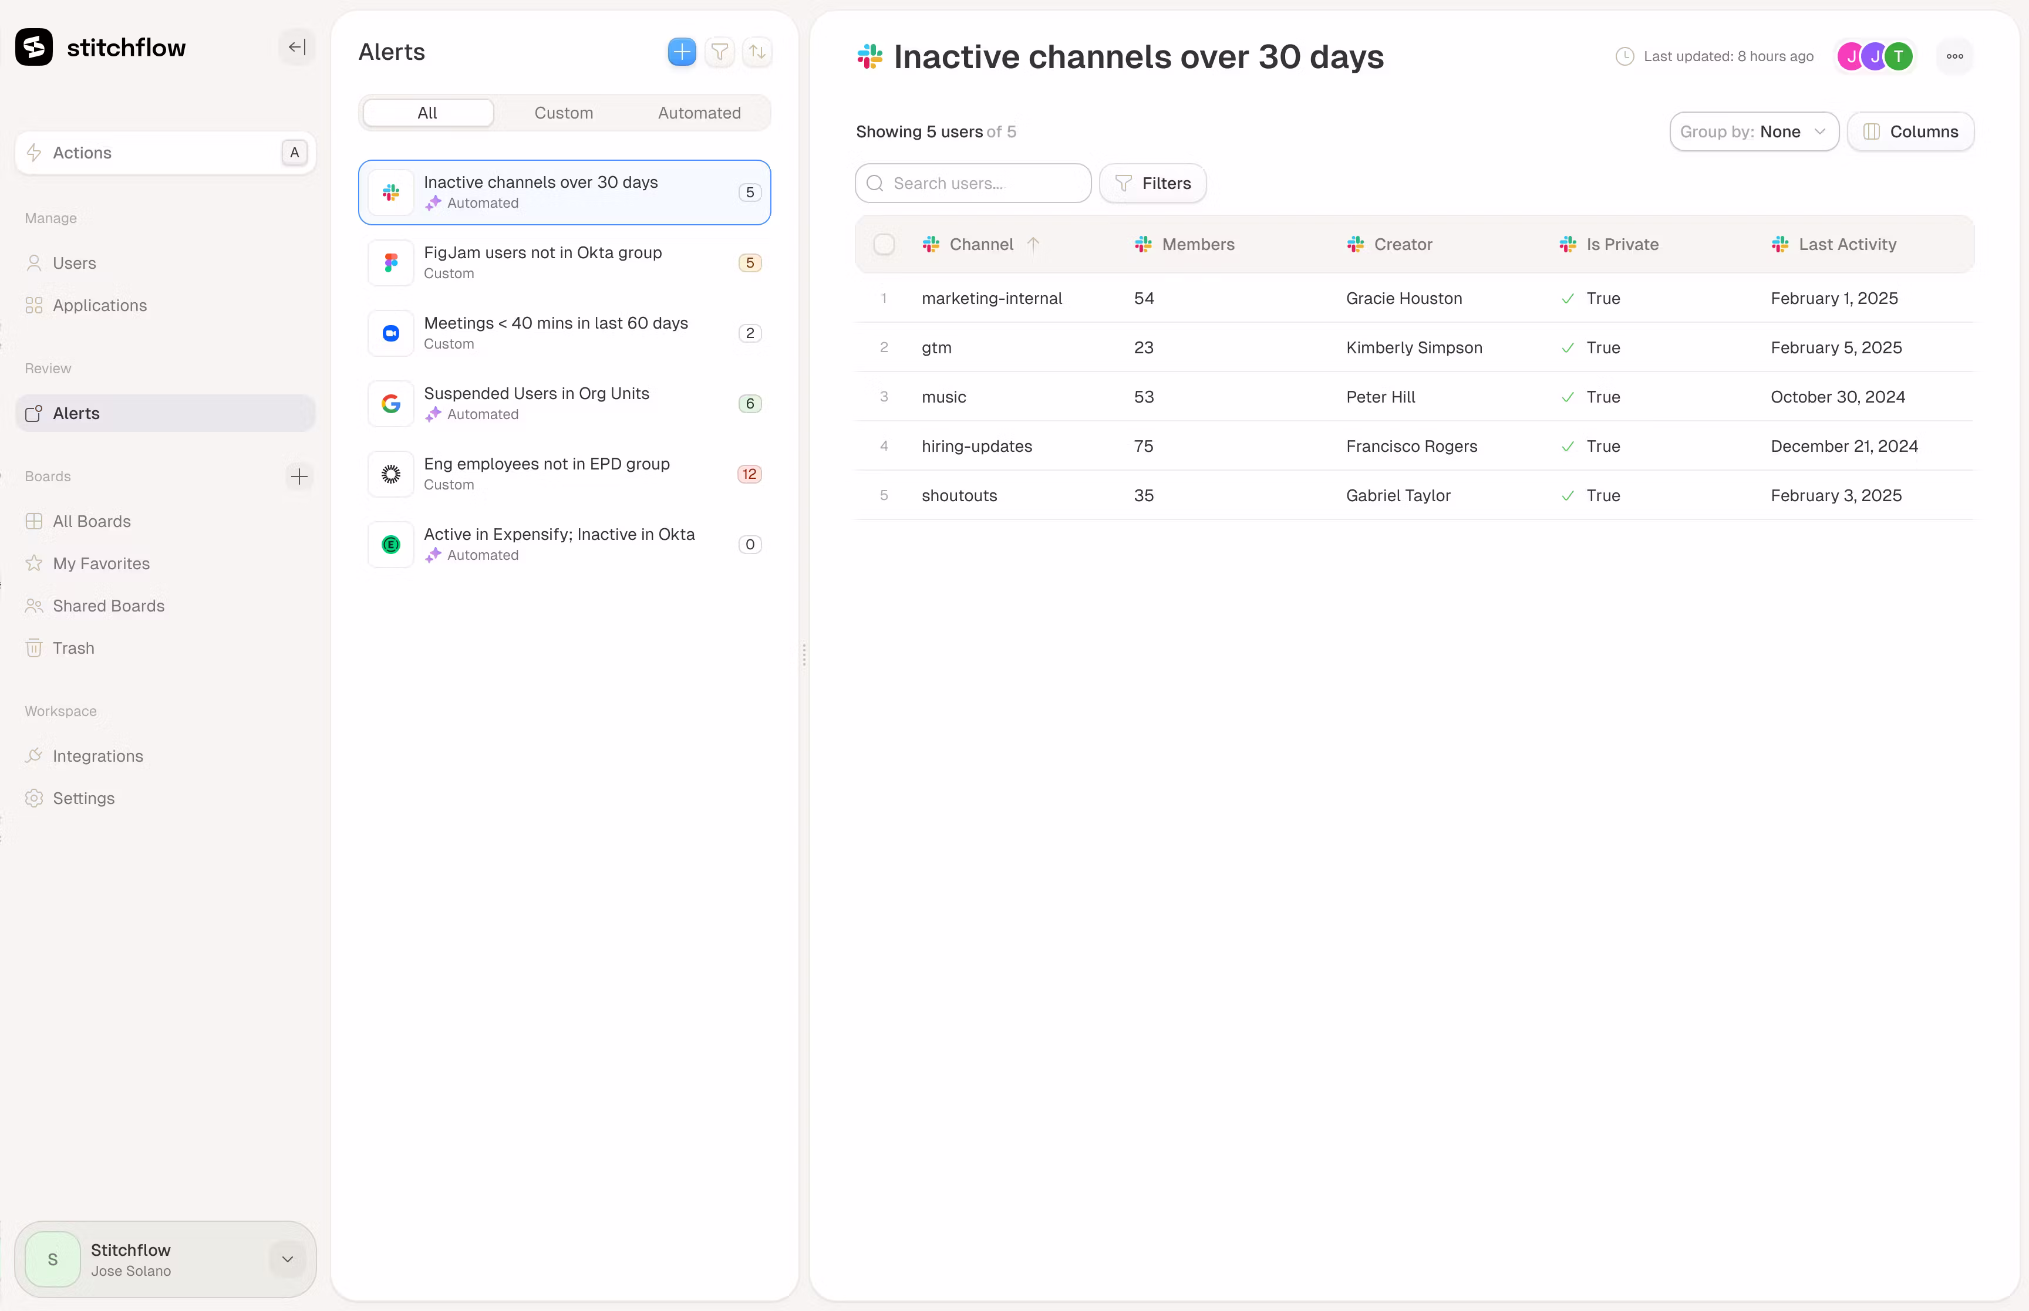The width and height of the screenshot is (2029, 1311).
Task: Open the Columns selector
Action: 1910,132
